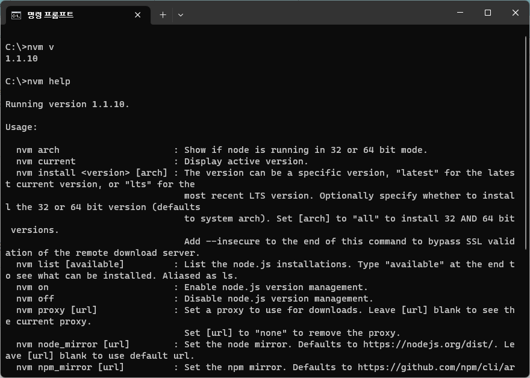
Task: Click the 'nvm npm_mirror [url]' command text
Action: pos(70,368)
